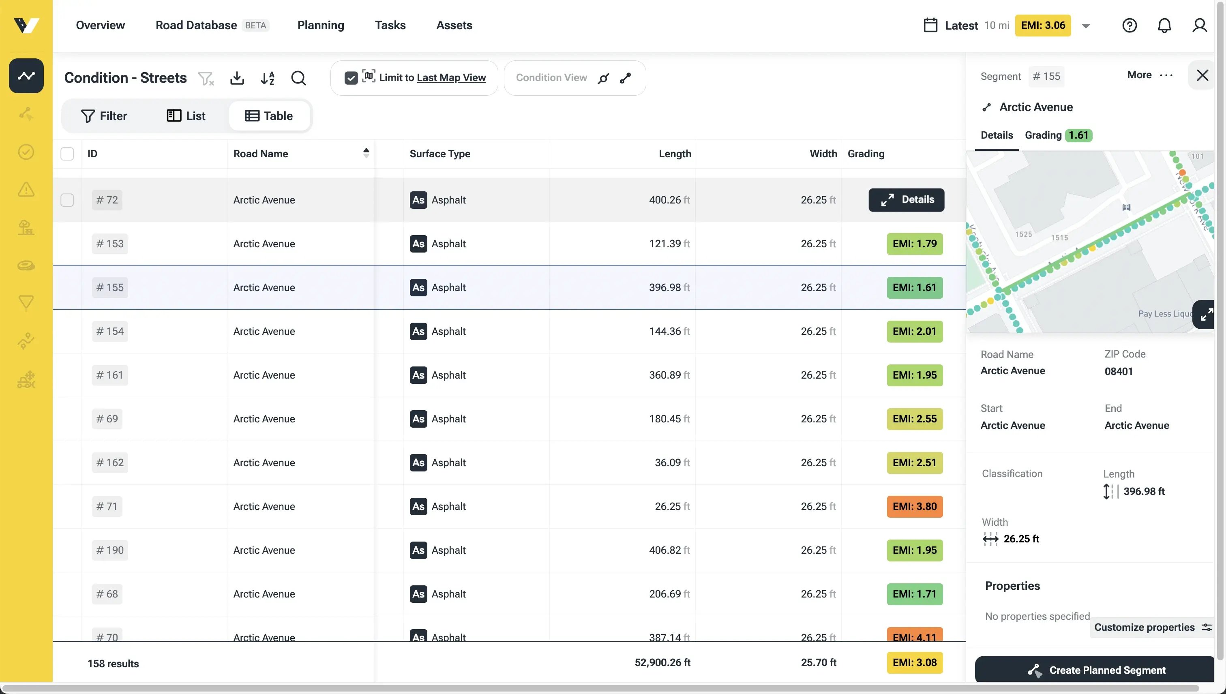This screenshot has height=694, width=1226.
Task: Click the # 155 ID chip in table
Action: [109, 287]
